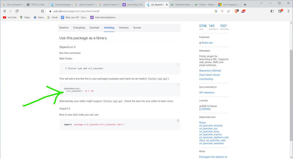Copy the import statement snippet
The image size is (293, 159).
coord(178,121)
